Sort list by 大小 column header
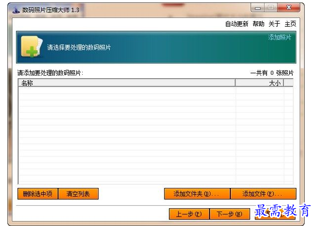315x226 pixels. (x=260, y=83)
